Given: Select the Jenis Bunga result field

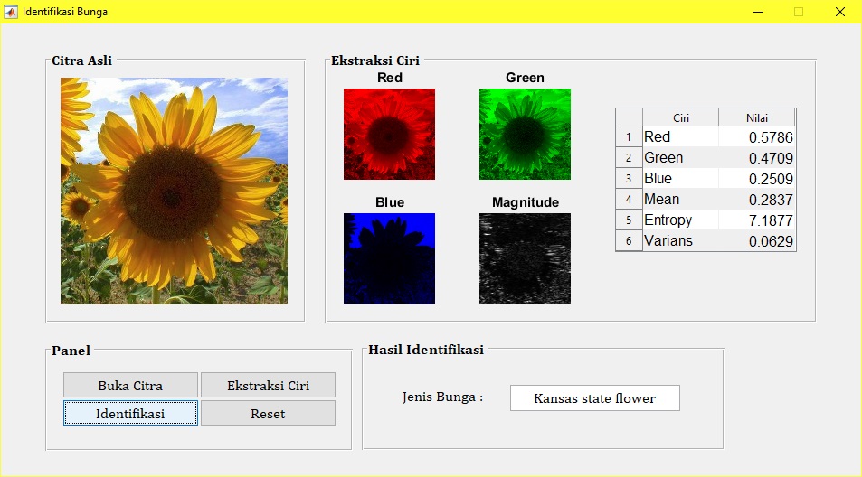Looking at the screenshot, I should coord(594,397).
